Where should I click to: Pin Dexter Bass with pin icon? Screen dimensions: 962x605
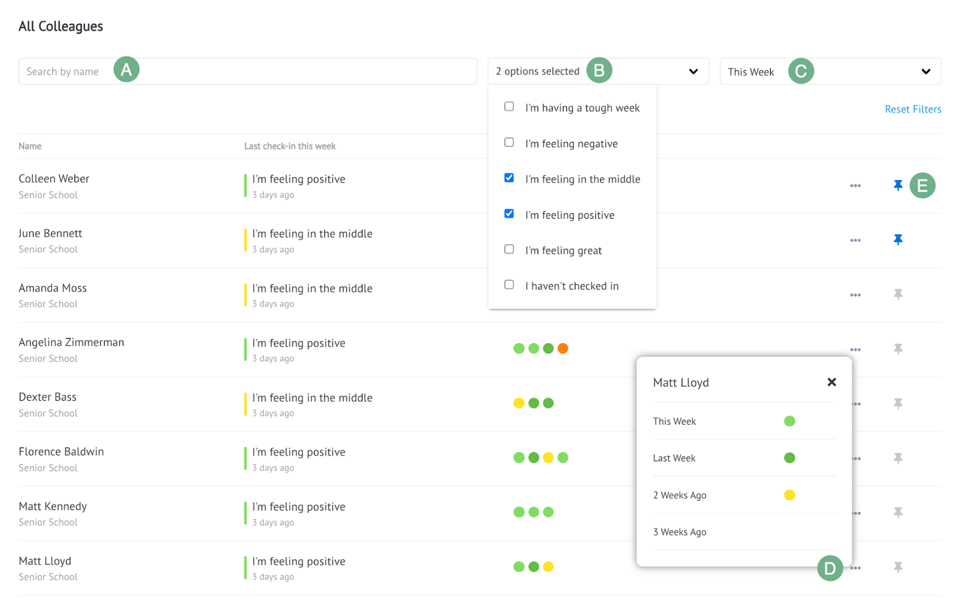pos(898,404)
